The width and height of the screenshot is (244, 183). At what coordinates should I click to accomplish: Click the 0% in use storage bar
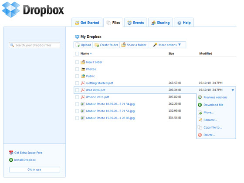coord(34,170)
